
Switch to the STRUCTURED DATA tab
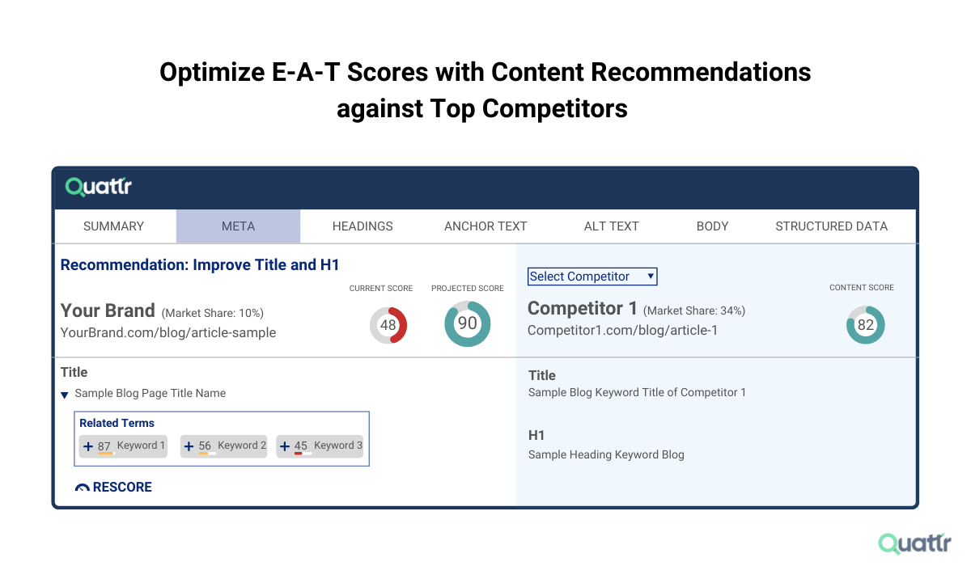(831, 226)
